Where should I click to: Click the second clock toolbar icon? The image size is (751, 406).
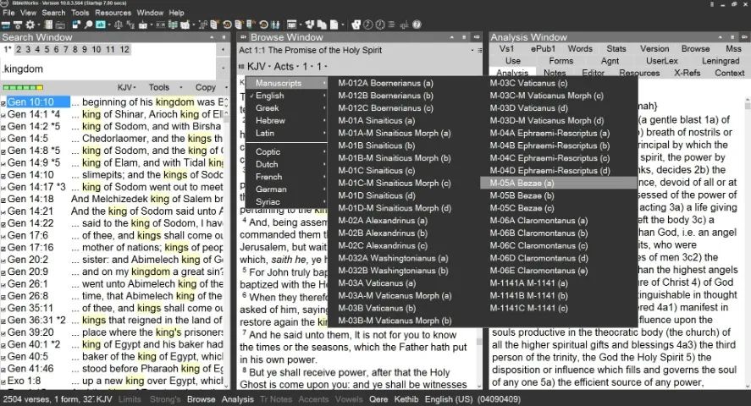click(381, 25)
